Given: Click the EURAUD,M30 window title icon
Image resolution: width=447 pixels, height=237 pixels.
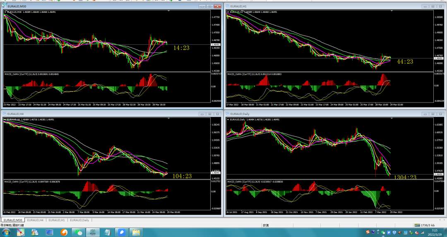Looking at the screenshot, I should (4, 5).
